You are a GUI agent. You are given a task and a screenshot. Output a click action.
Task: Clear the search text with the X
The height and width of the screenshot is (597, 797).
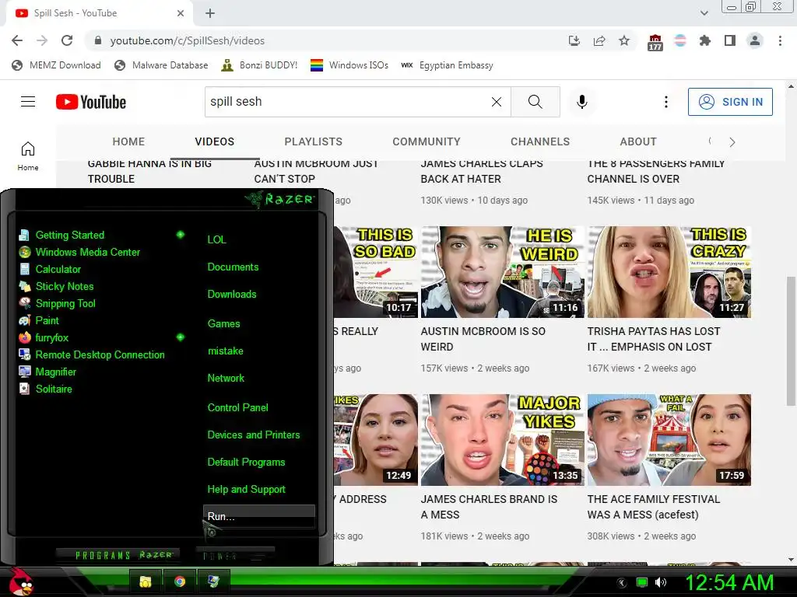tap(497, 102)
